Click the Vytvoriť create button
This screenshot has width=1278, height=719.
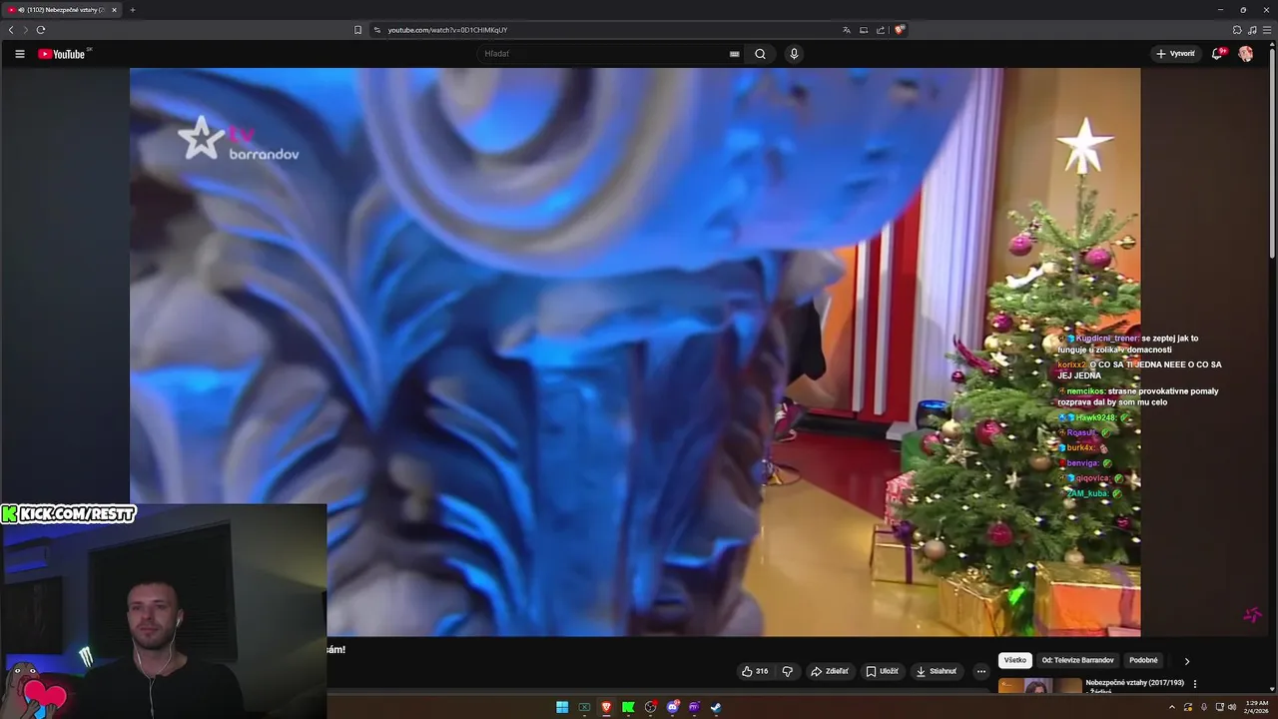[1176, 54]
